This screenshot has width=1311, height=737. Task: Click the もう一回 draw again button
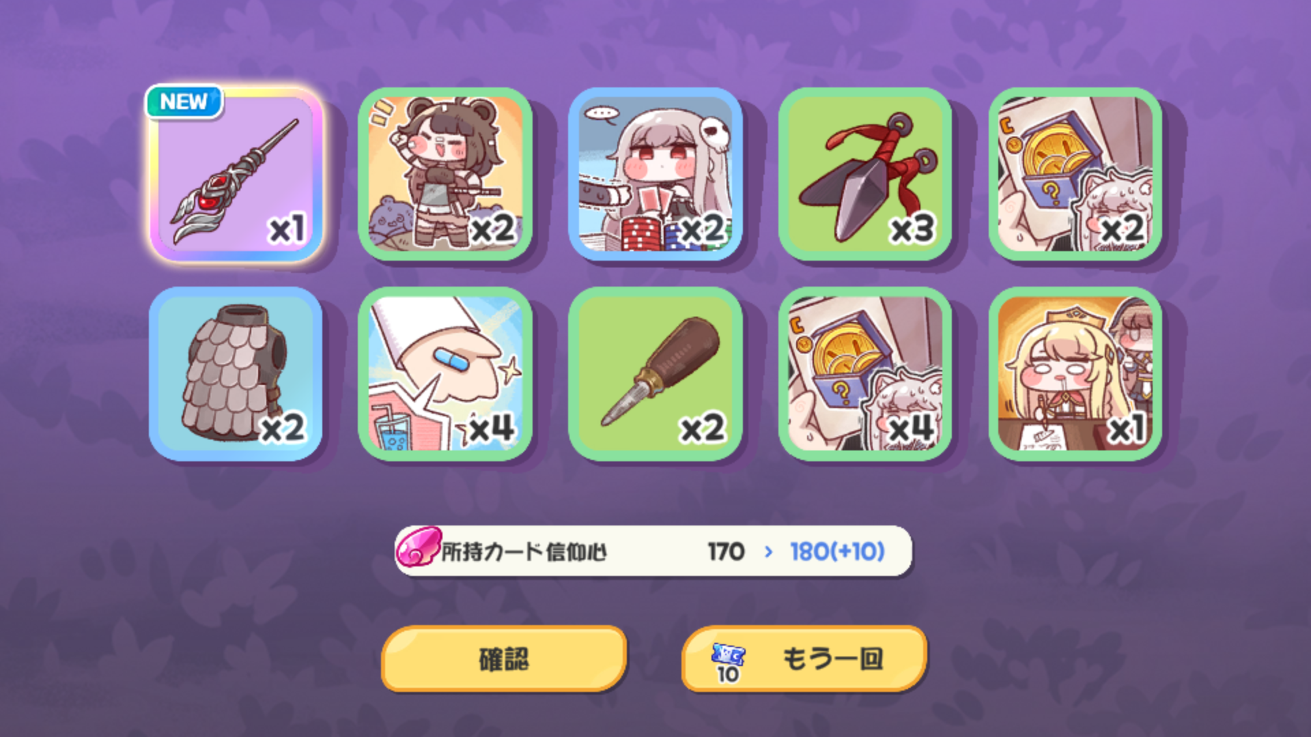(804, 659)
